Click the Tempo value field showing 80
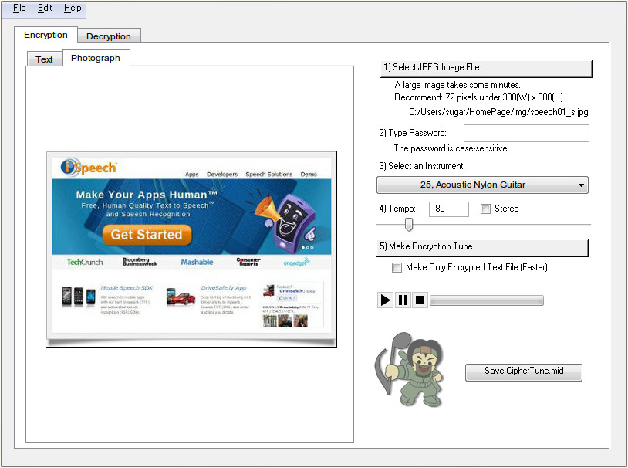Image resolution: width=628 pixels, height=468 pixels. 448,209
